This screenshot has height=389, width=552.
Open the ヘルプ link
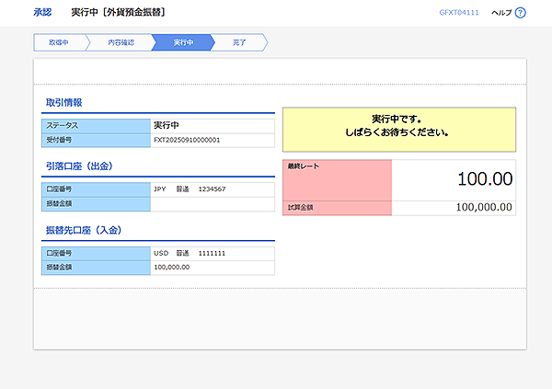(x=501, y=13)
